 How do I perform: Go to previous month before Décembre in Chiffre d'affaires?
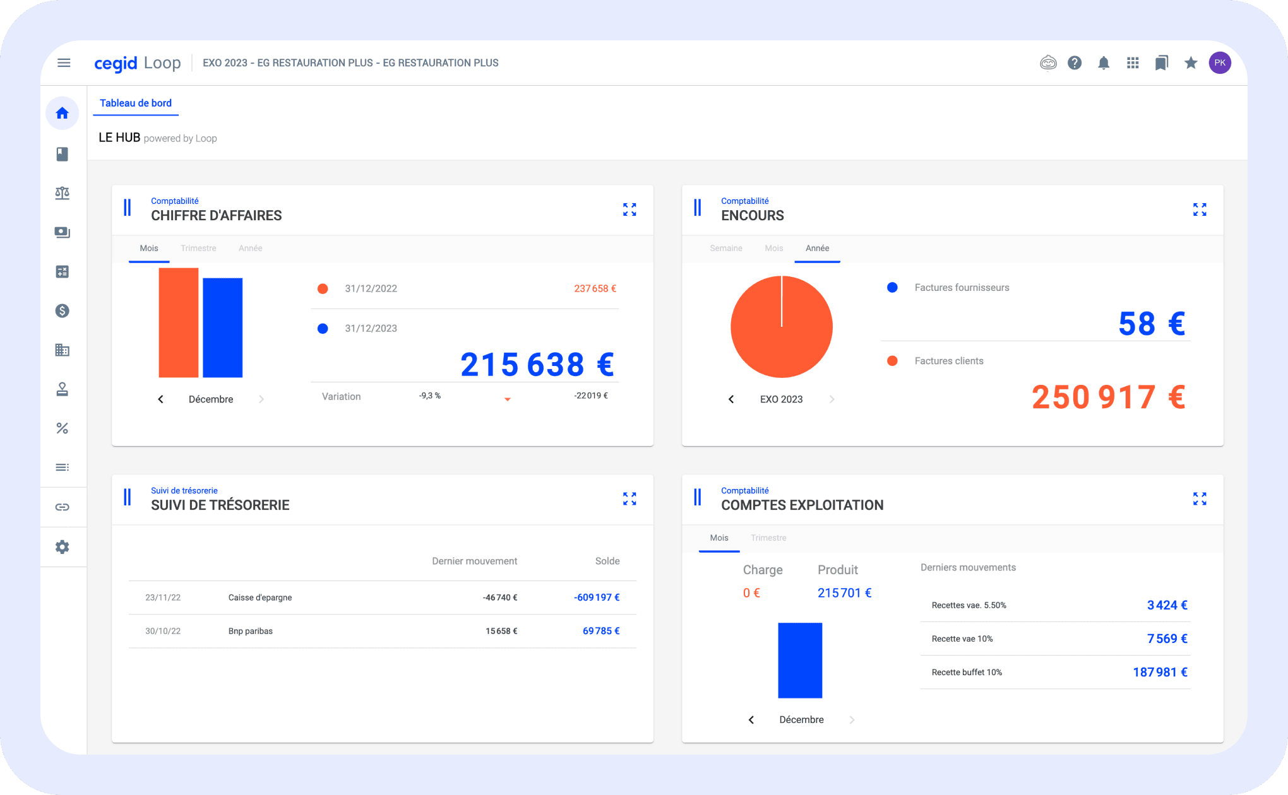click(161, 399)
